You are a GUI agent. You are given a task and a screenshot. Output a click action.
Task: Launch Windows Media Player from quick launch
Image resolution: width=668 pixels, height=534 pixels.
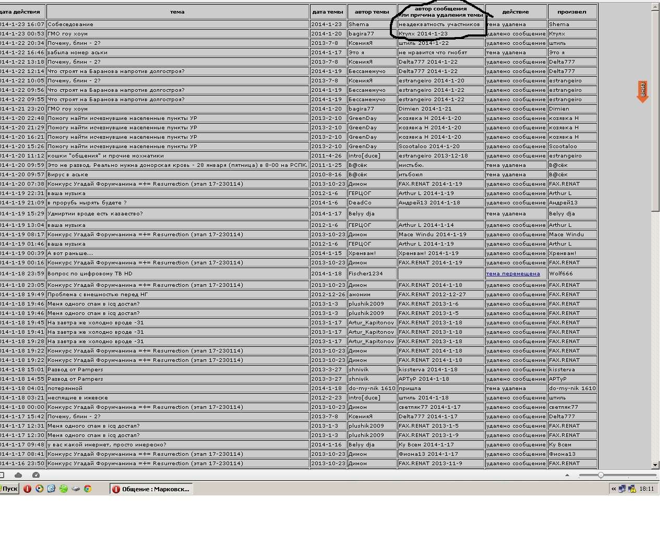pyautogui.click(x=39, y=489)
